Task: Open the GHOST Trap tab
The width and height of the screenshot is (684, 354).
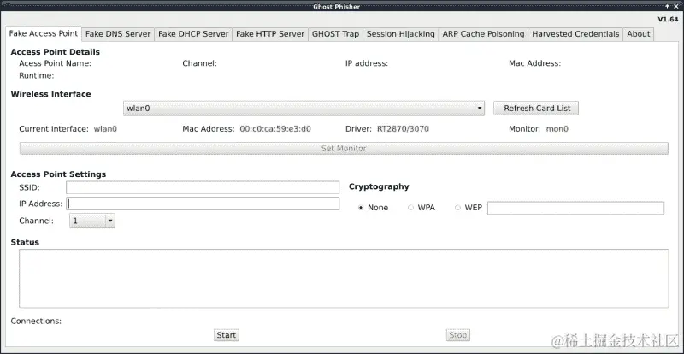Action: (x=335, y=34)
